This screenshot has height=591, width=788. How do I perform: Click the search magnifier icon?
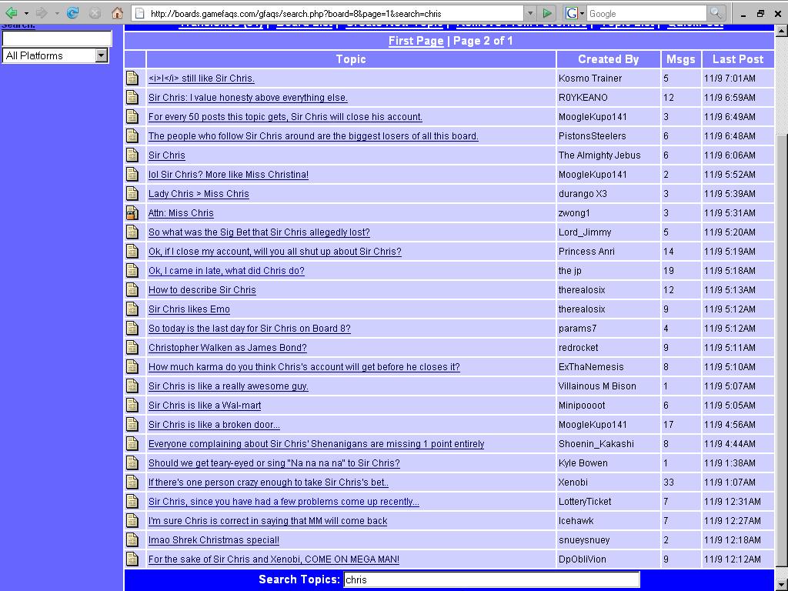(716, 13)
